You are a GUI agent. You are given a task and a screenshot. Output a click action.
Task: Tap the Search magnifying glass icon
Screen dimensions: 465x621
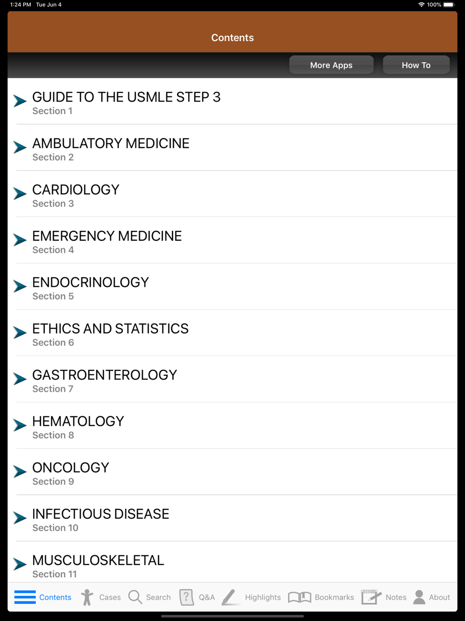[x=135, y=597]
